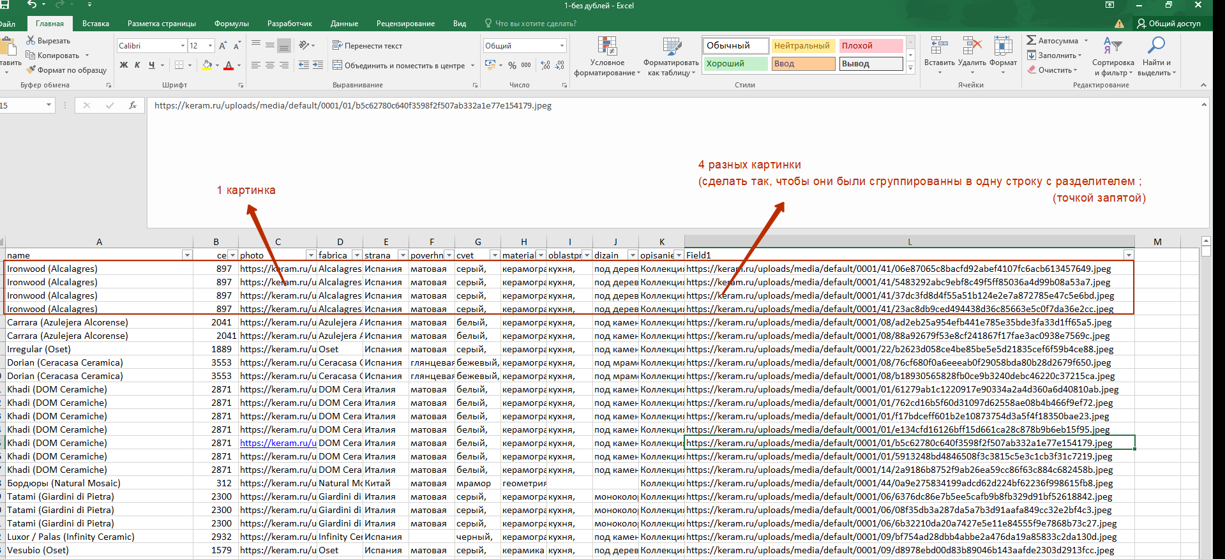Switch to the Формулы tab
This screenshot has height=559, width=1225.
[x=232, y=24]
